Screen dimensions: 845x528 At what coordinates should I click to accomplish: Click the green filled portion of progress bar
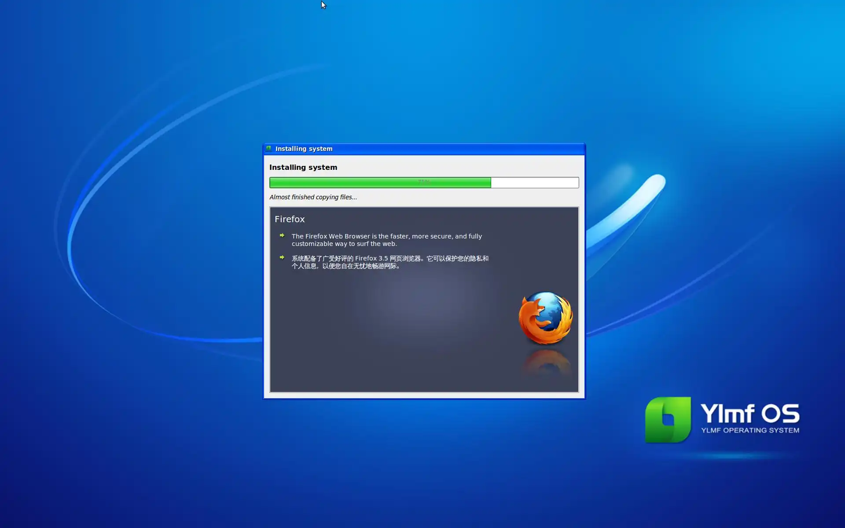[x=352, y=183]
